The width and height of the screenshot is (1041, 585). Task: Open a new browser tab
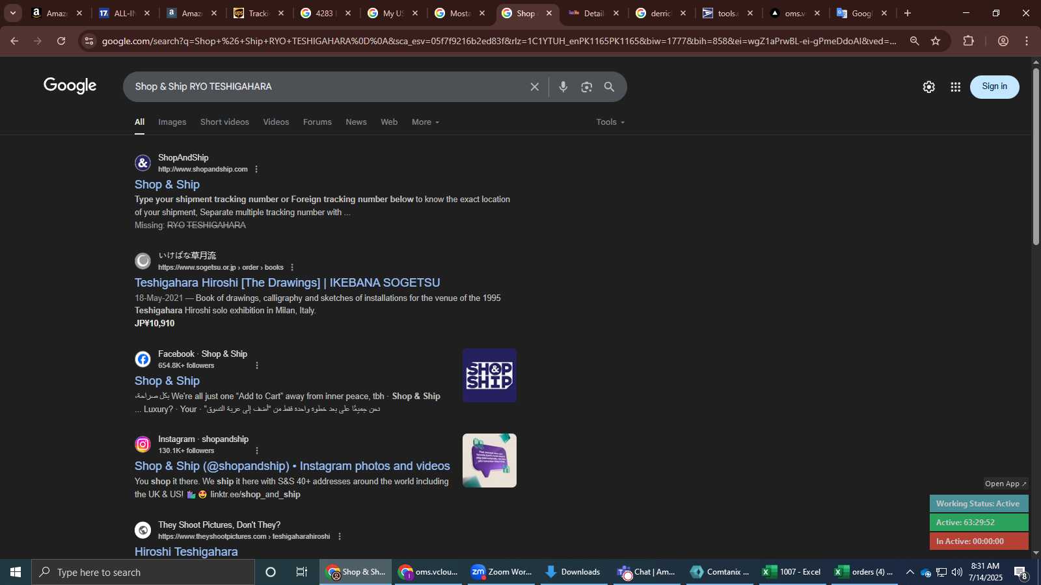(908, 13)
